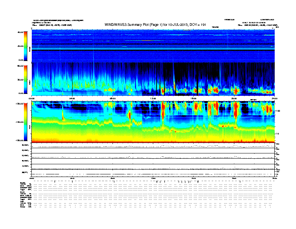Click the 40.00 label on RAD2 scale
This screenshot has height=229, width=296.
[21, 32]
